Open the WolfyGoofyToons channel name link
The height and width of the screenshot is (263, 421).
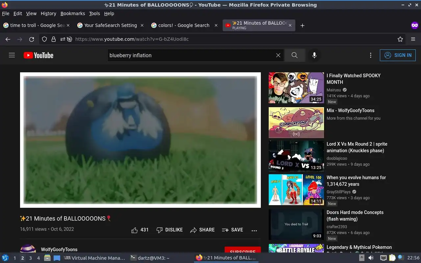pos(59,250)
